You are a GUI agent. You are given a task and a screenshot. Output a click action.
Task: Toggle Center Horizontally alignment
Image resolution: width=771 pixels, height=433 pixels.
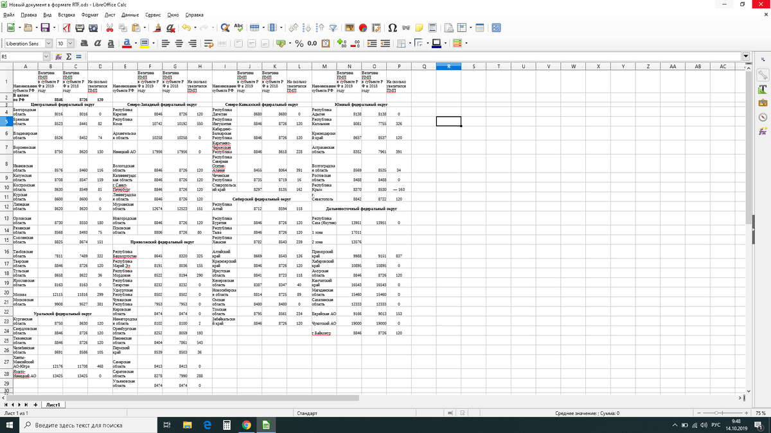[x=179, y=44]
